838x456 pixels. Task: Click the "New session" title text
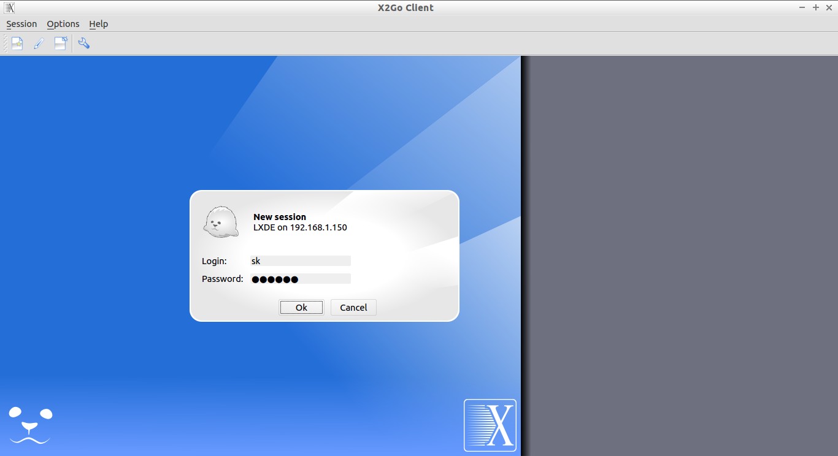[280, 217]
